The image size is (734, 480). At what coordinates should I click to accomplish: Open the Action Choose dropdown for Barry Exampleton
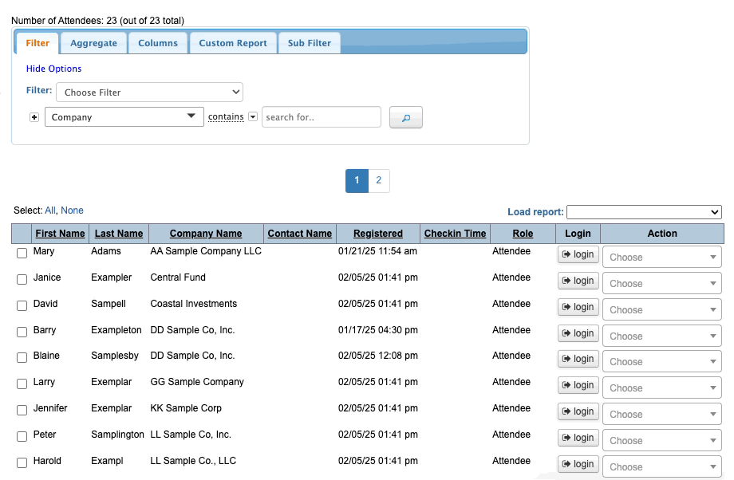[662, 336]
